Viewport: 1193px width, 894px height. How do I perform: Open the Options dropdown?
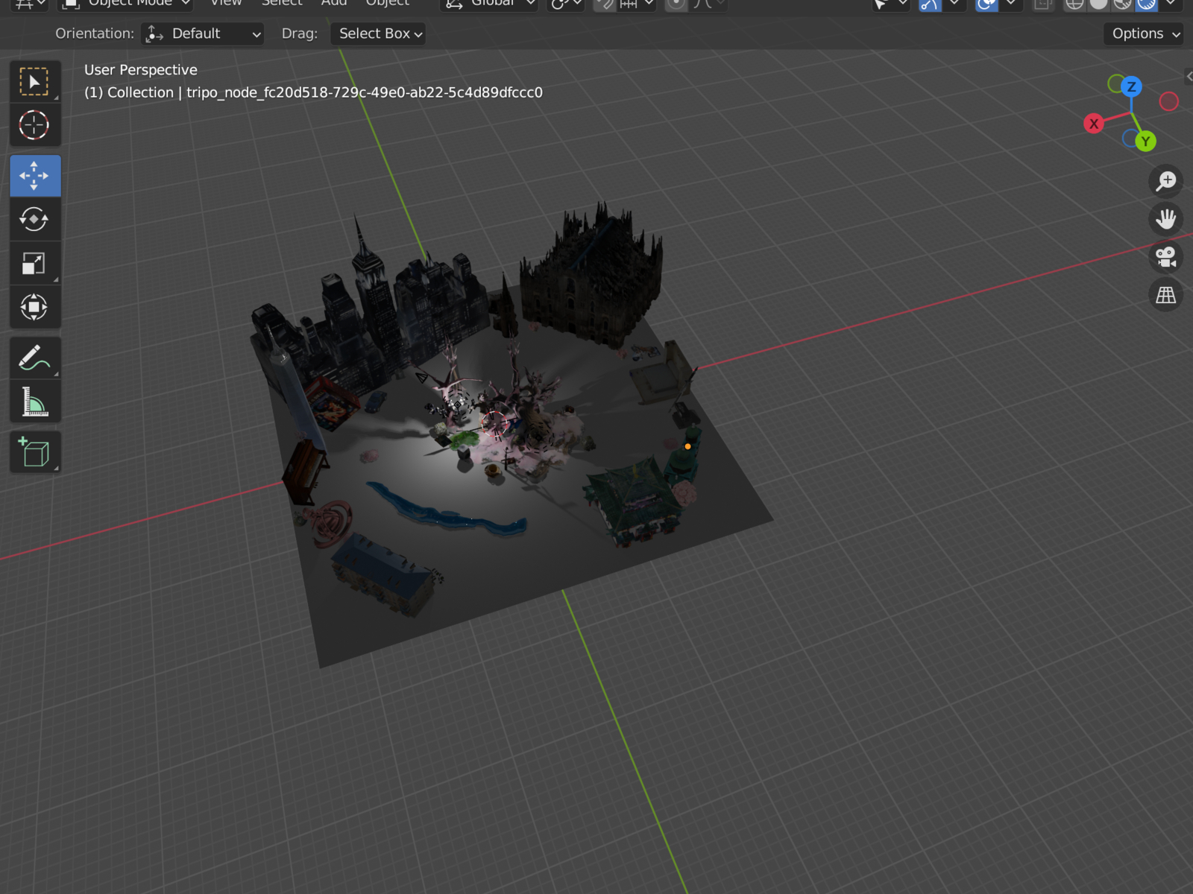(1144, 34)
